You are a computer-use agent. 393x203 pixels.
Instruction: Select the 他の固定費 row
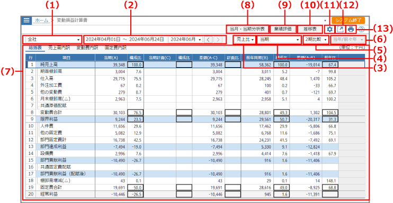195,133
